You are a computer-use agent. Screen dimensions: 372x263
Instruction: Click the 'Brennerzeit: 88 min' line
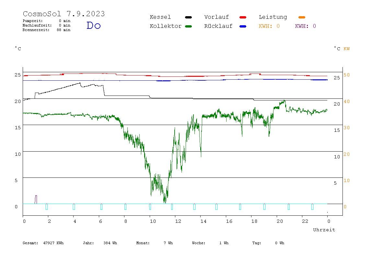[47, 30]
